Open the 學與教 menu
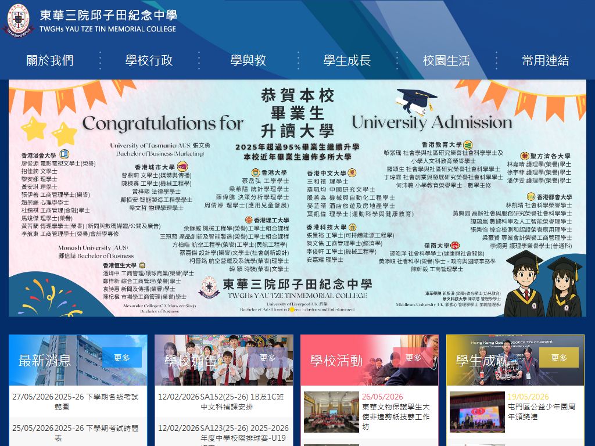Image resolution: width=595 pixels, height=446 pixels. point(248,60)
